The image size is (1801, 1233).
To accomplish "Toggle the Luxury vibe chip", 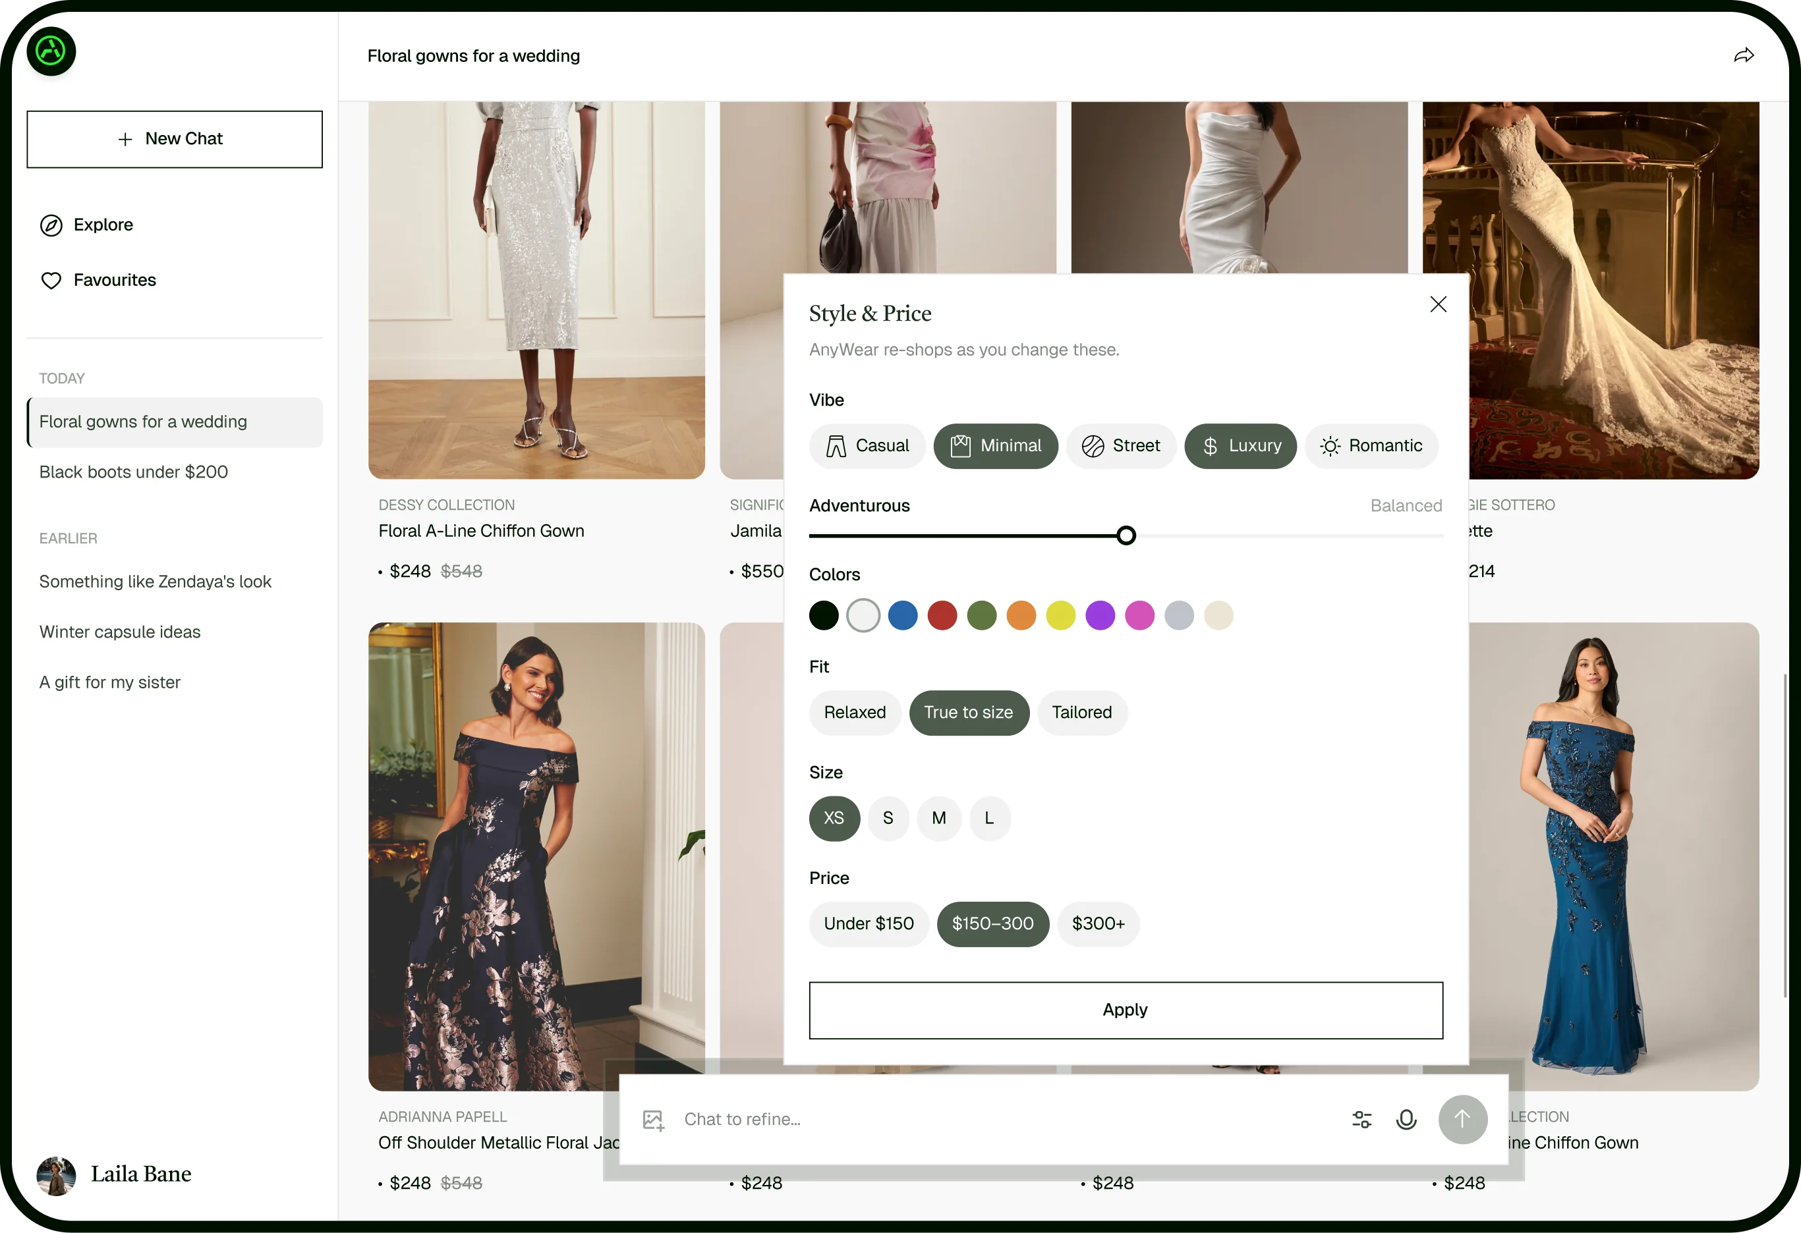I will click(1240, 446).
